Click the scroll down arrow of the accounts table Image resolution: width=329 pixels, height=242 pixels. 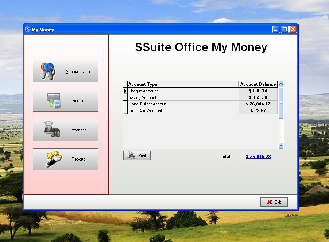281,145
